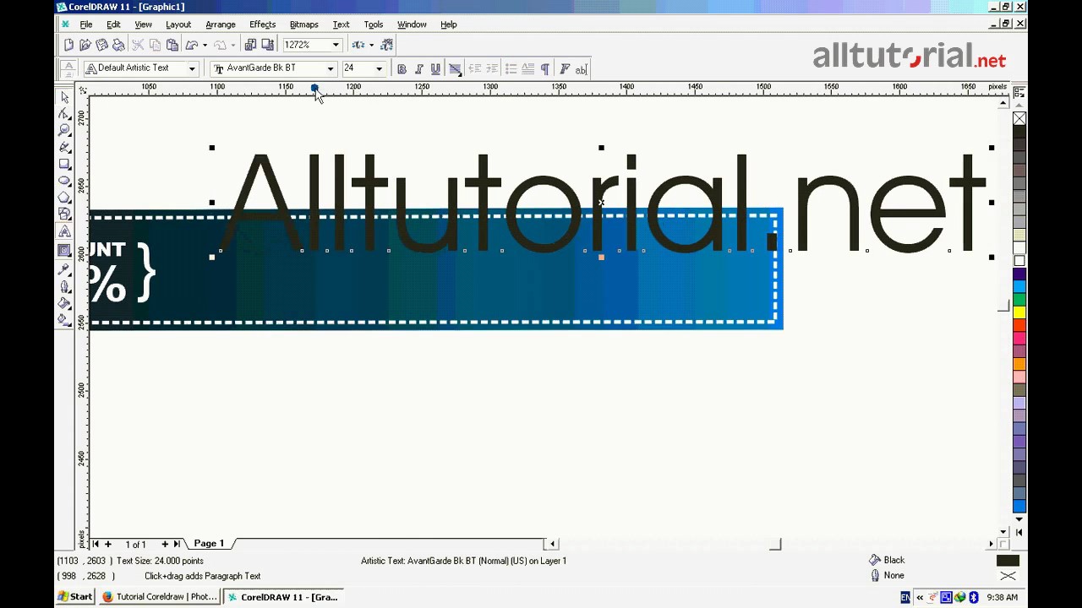Click the Windows Start button

(x=75, y=597)
